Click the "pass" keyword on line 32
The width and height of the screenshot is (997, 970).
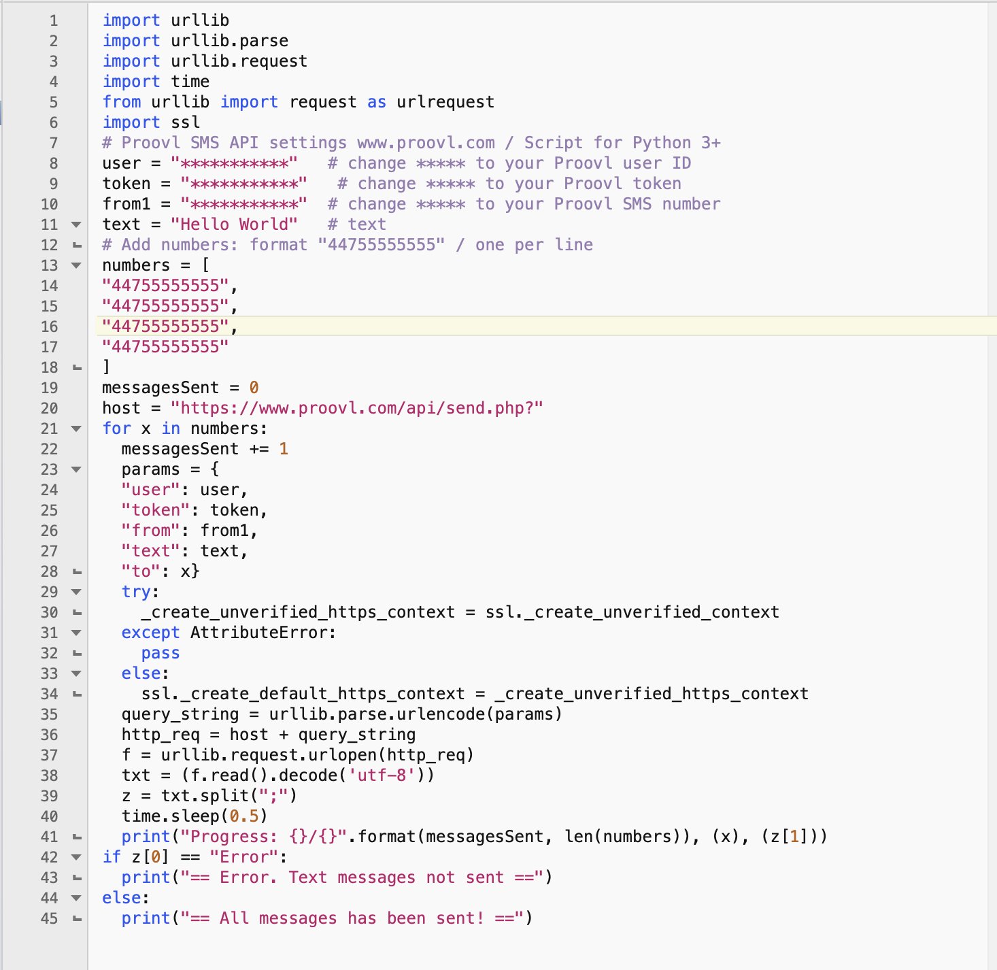(160, 653)
